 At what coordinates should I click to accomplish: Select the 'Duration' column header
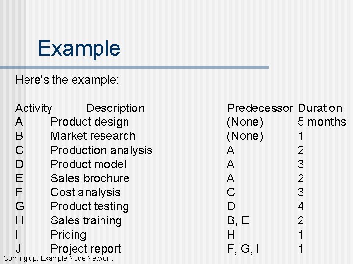[x=320, y=108]
